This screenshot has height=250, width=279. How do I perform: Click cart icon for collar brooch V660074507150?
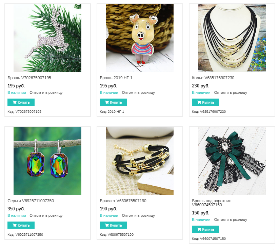click(x=199, y=229)
